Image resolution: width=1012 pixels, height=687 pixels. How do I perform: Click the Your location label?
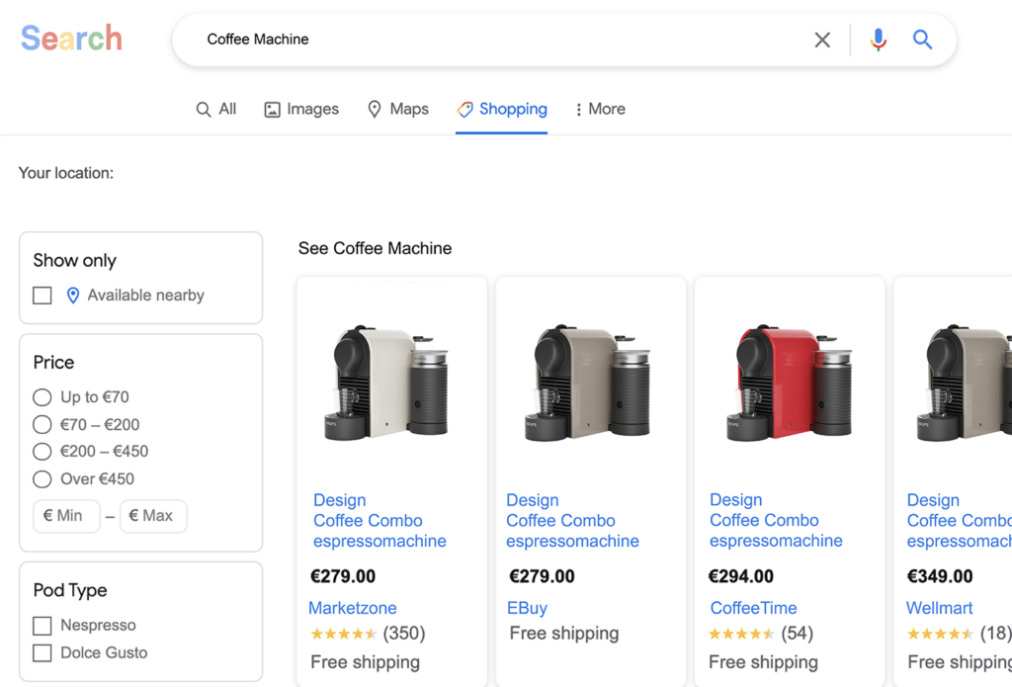click(x=66, y=173)
